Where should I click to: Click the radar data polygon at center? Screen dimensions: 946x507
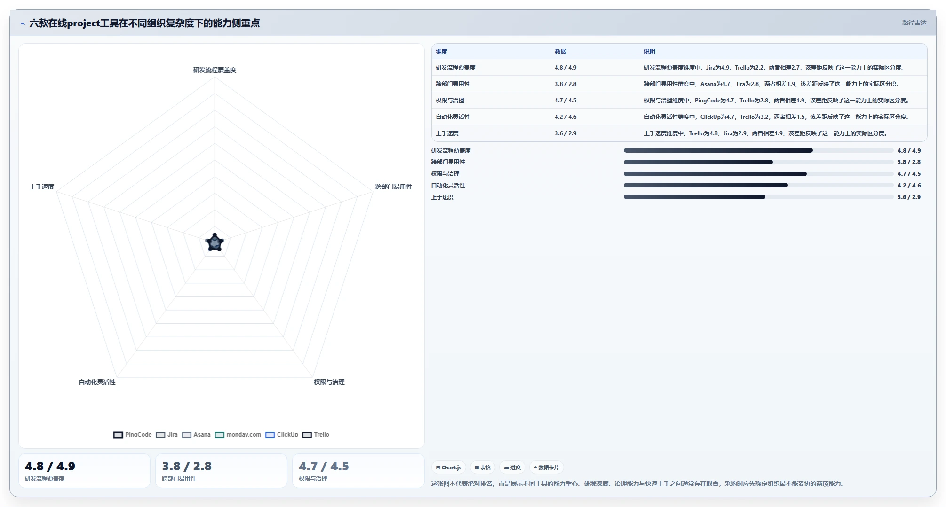[x=215, y=243]
